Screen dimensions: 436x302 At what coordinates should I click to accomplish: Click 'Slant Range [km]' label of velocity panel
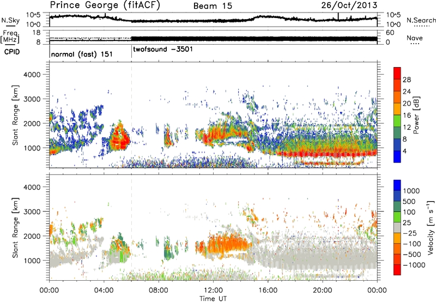(15, 228)
